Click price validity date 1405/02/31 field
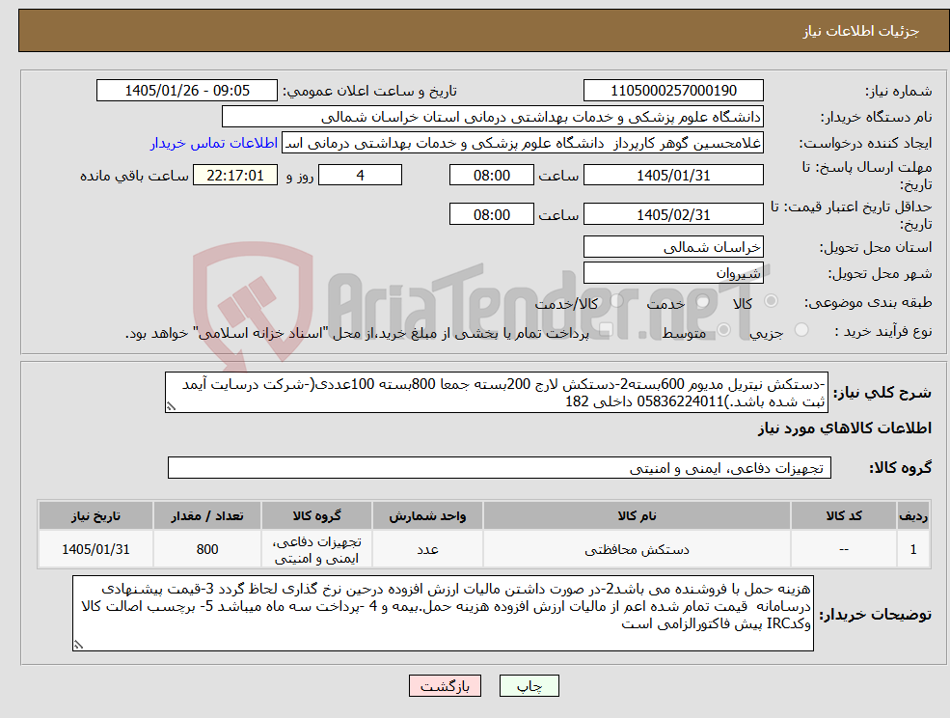950x718 pixels. click(x=673, y=214)
